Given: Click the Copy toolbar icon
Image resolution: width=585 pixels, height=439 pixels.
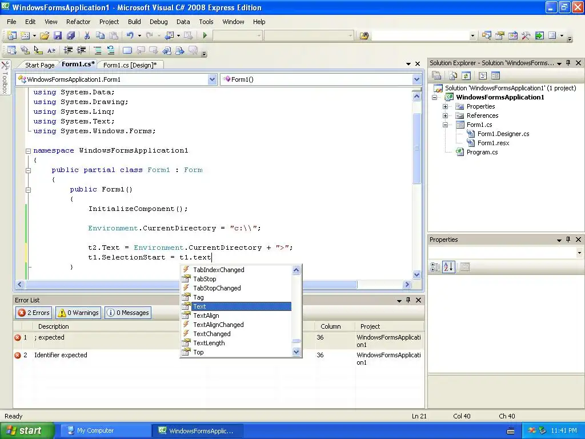Looking at the screenshot, I should pos(100,35).
